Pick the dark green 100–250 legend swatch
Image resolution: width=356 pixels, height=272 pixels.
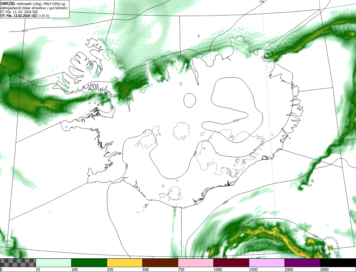click(x=89, y=263)
